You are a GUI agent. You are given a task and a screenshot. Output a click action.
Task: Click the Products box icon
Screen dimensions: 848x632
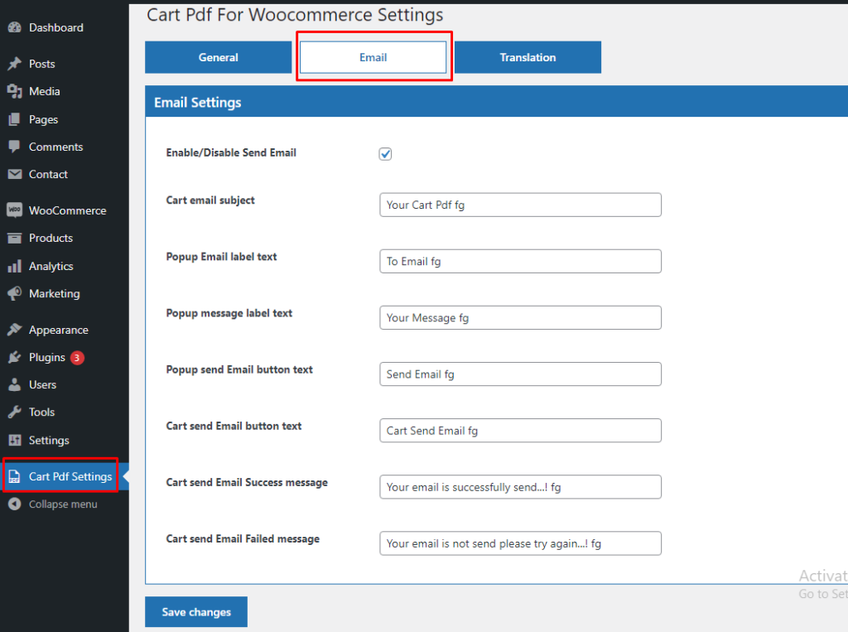15,238
